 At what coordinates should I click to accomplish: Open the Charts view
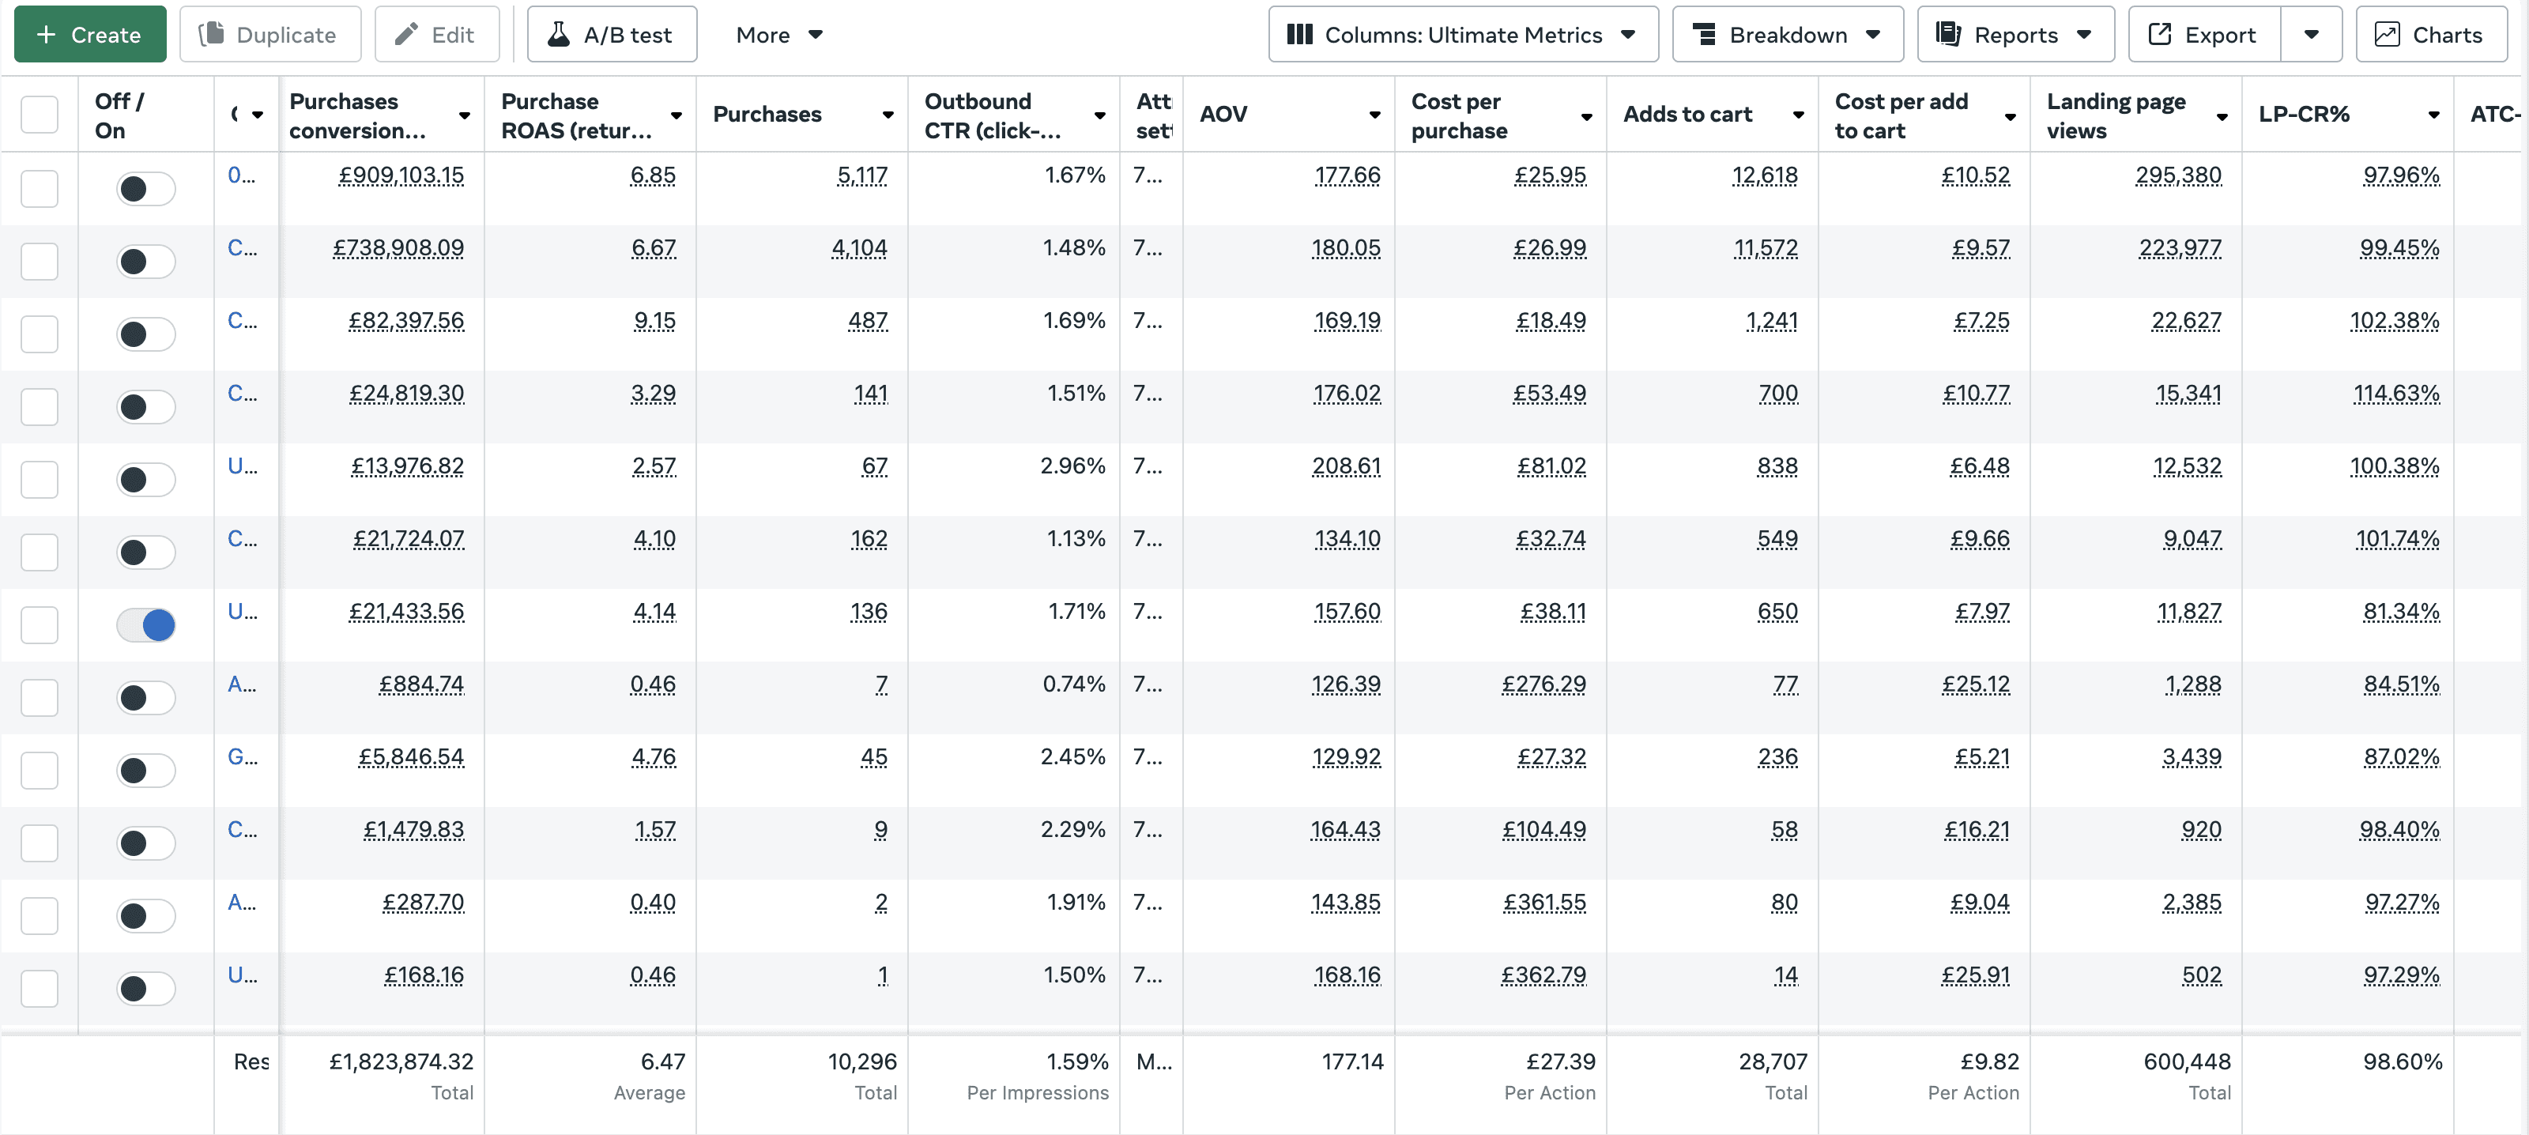click(2431, 34)
